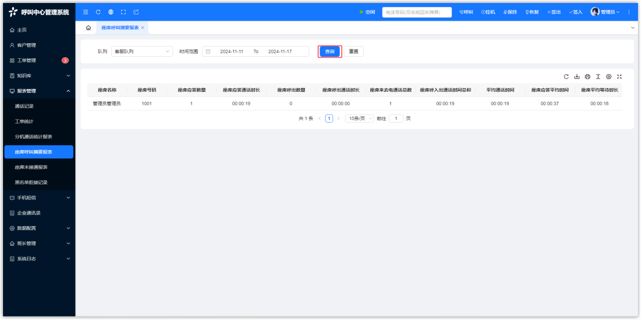Adjust table density with the row height icon
641x320 pixels.
[598, 77]
